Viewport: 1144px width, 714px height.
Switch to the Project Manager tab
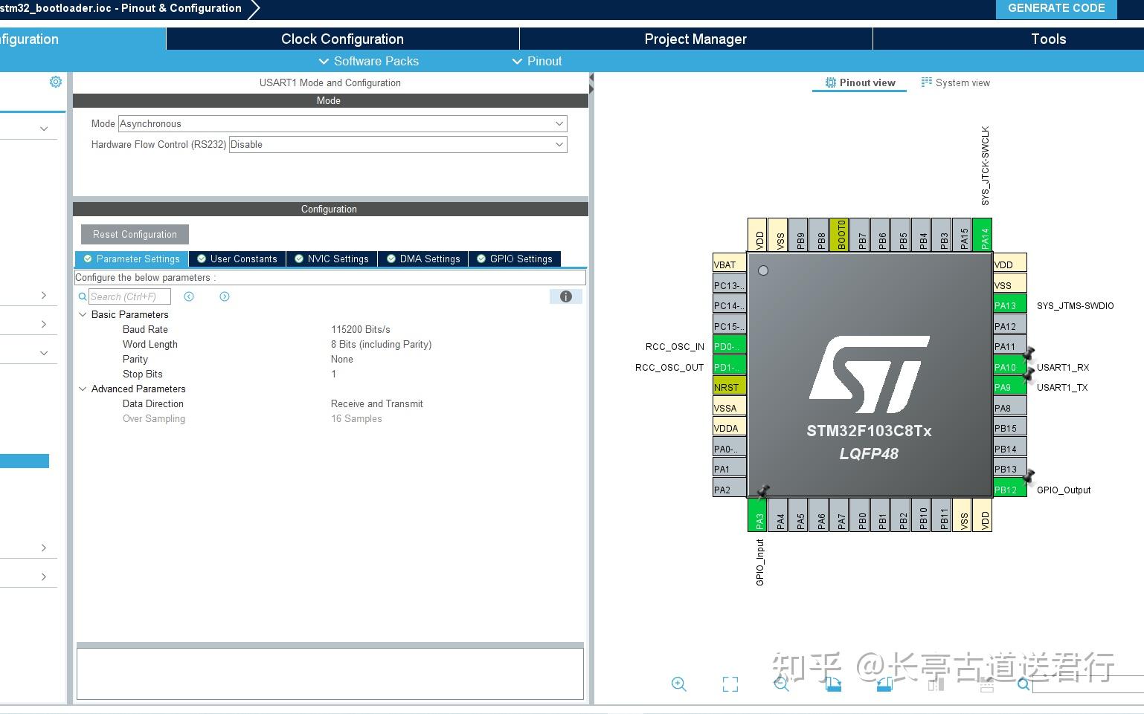(695, 39)
